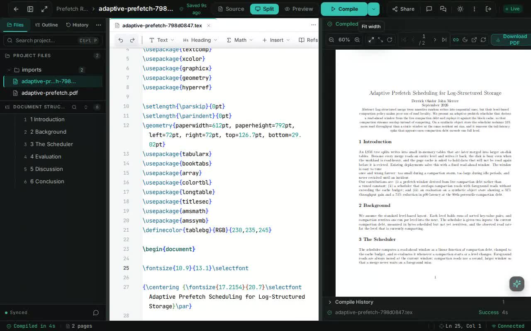Image resolution: width=531 pixels, height=331 pixels.
Task: Open the comments icon in top bar
Action: pos(429,9)
